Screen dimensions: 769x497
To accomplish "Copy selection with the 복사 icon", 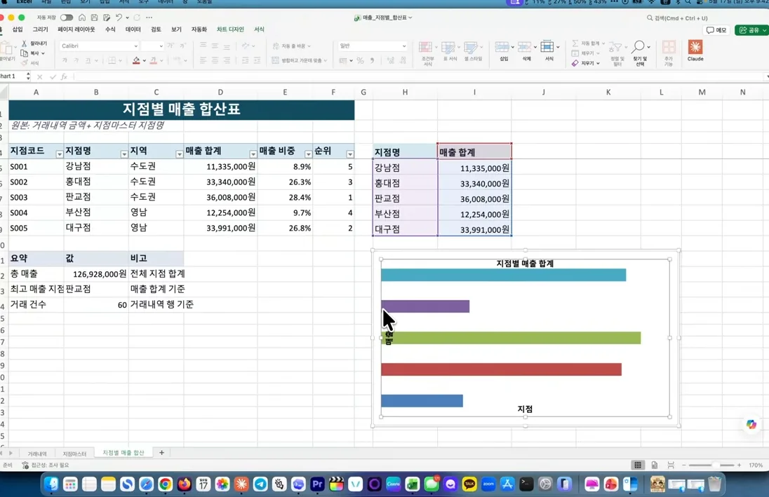I will click(24, 53).
